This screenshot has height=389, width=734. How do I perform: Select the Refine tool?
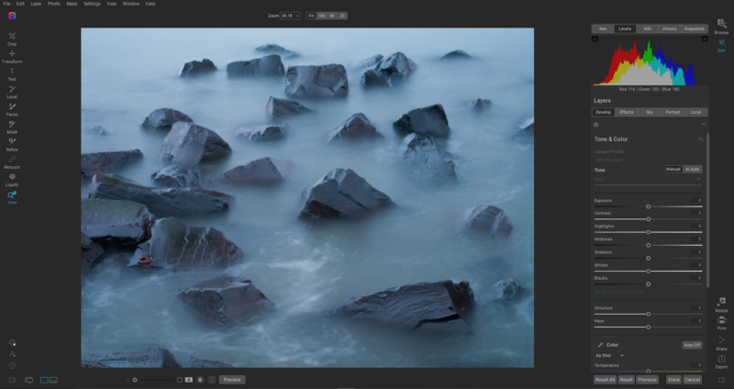[12, 144]
